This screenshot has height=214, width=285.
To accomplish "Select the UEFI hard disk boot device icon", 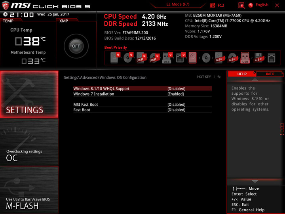I will coord(115,58).
